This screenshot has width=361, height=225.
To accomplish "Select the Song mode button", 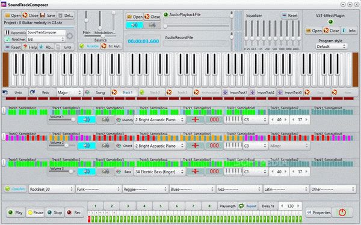I will coord(96,92).
